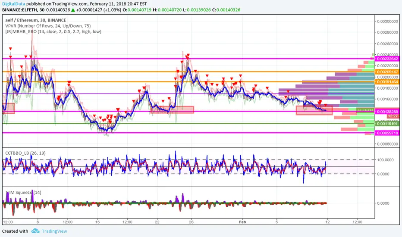The image size is (402, 237).
Task: Click the 0.00116191 green price label
Action: tap(387, 124)
